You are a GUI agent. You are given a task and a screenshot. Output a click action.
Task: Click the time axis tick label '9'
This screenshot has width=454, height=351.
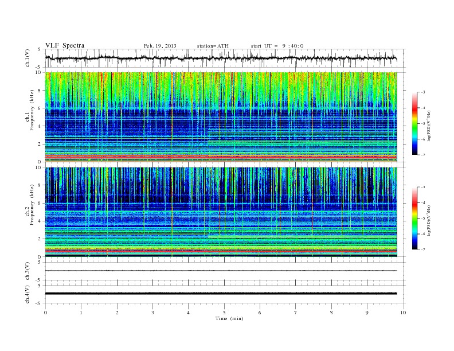pos(367,313)
